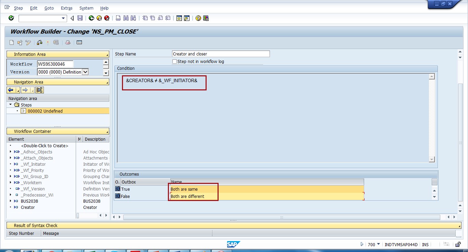468x252 pixels.
Task: Enable the Step not in workflow log checkbox
Action: [x=174, y=61]
